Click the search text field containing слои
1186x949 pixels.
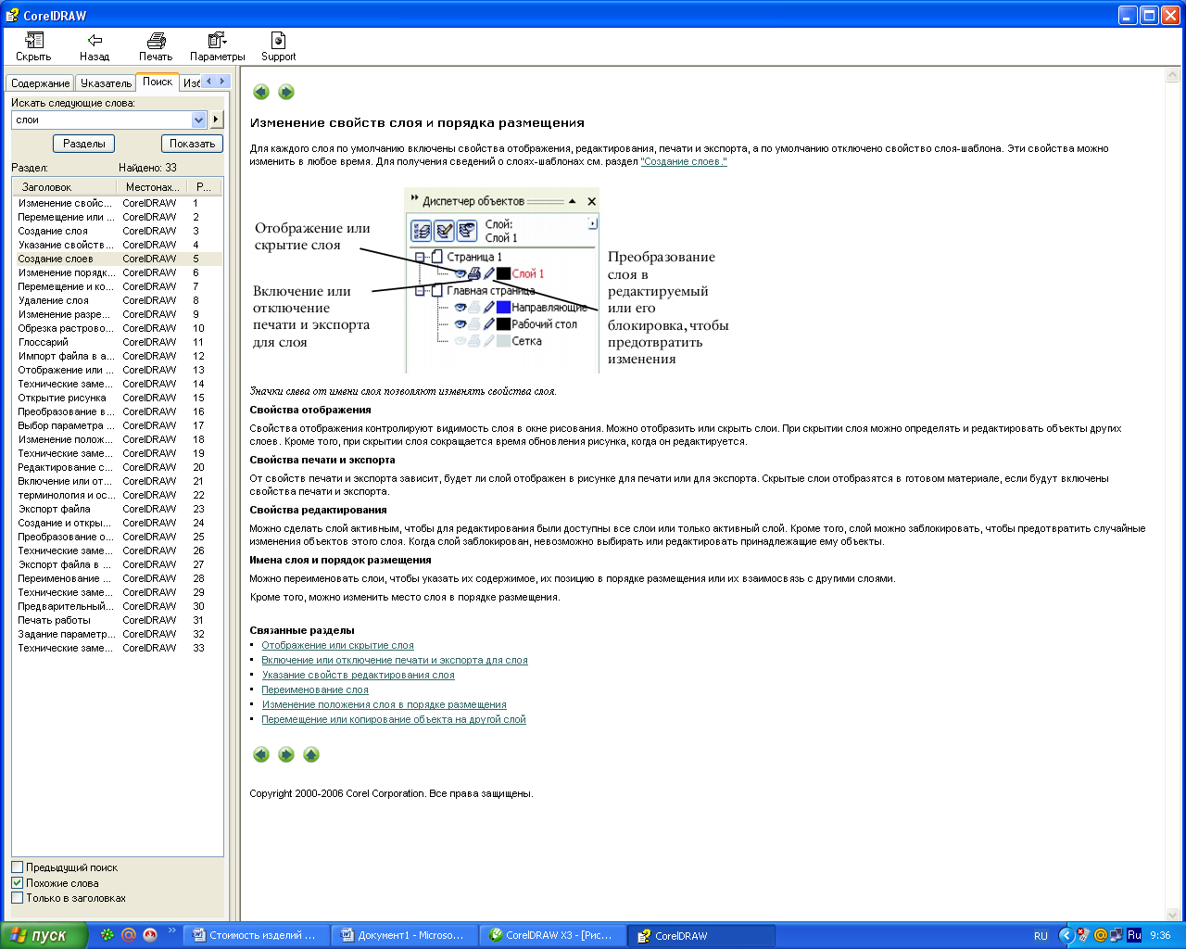tap(102, 120)
